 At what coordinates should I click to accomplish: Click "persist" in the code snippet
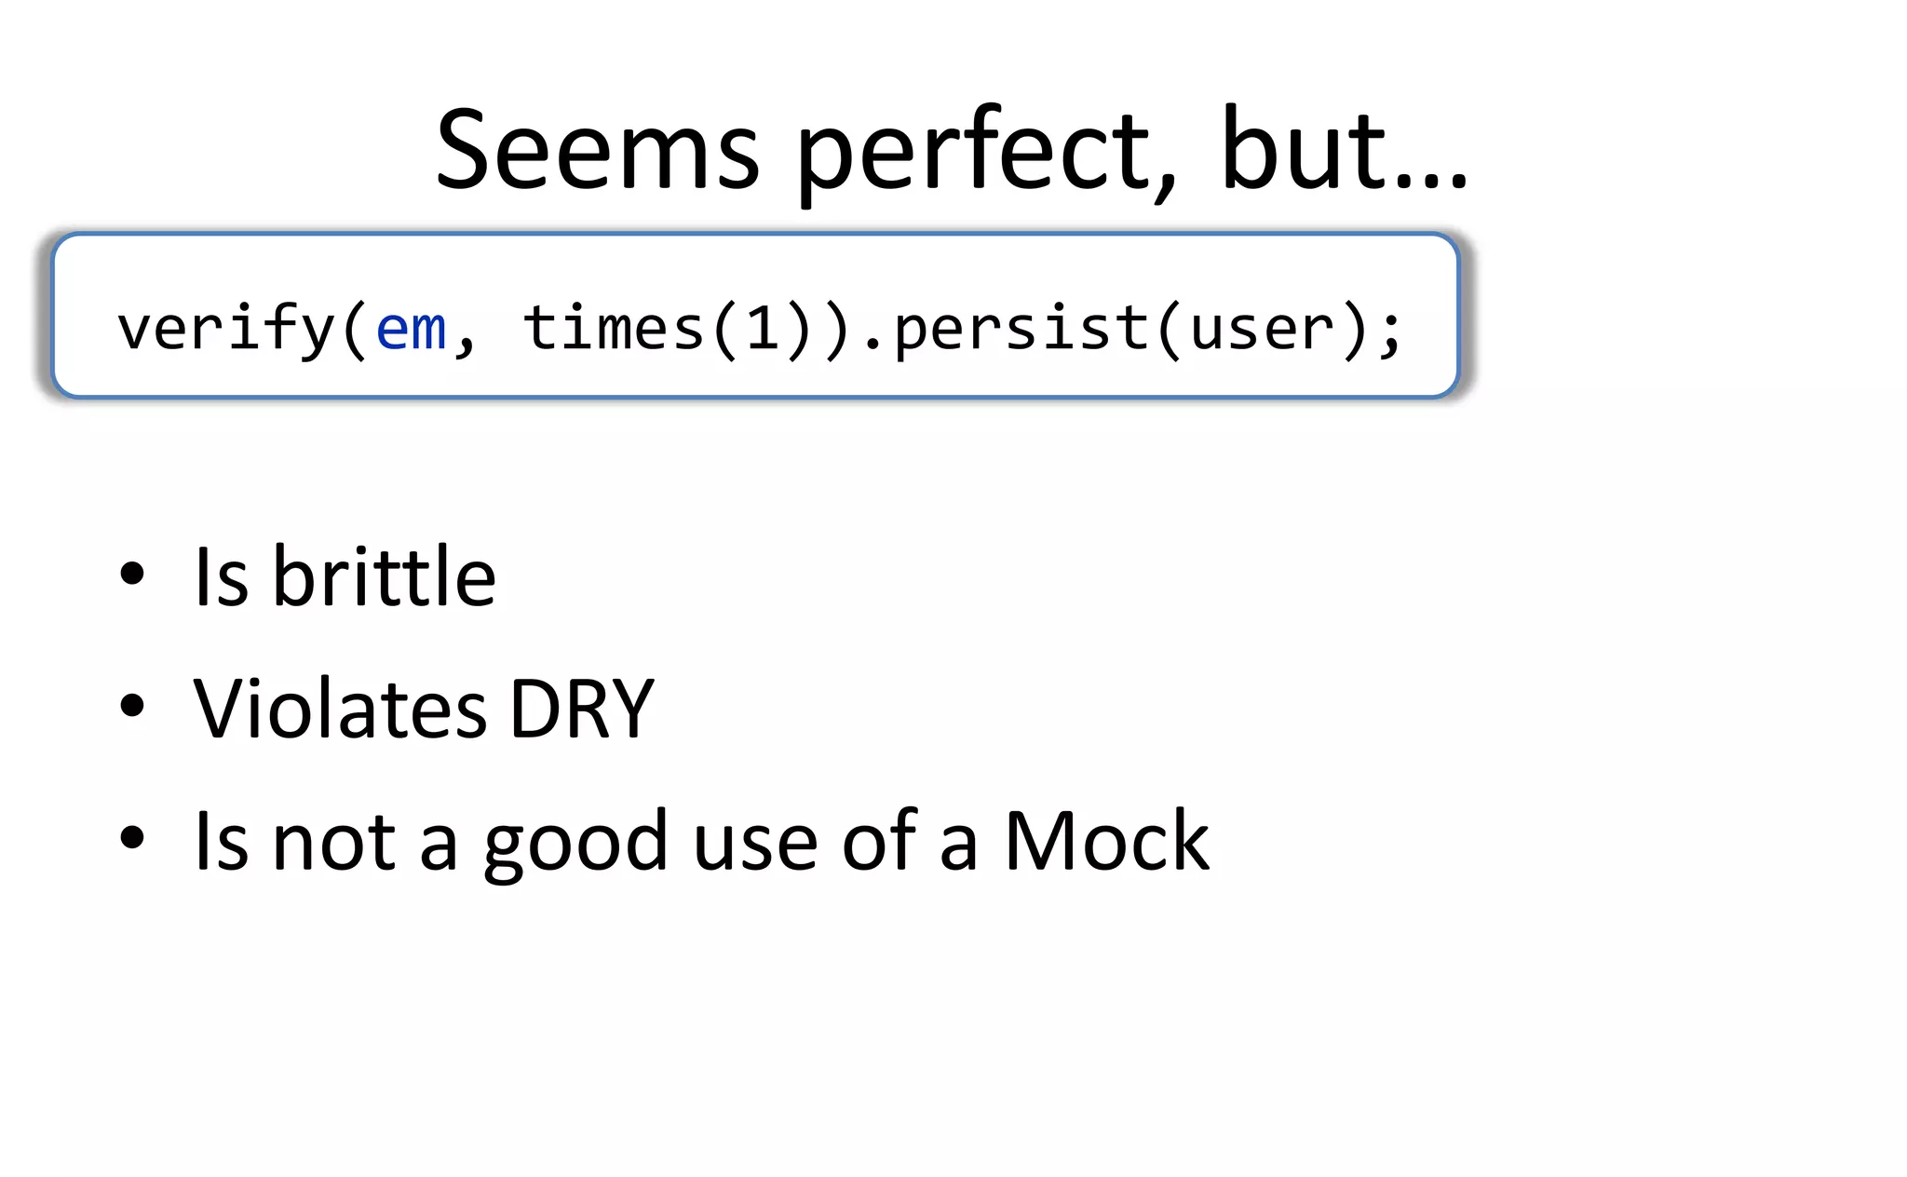point(1021,328)
